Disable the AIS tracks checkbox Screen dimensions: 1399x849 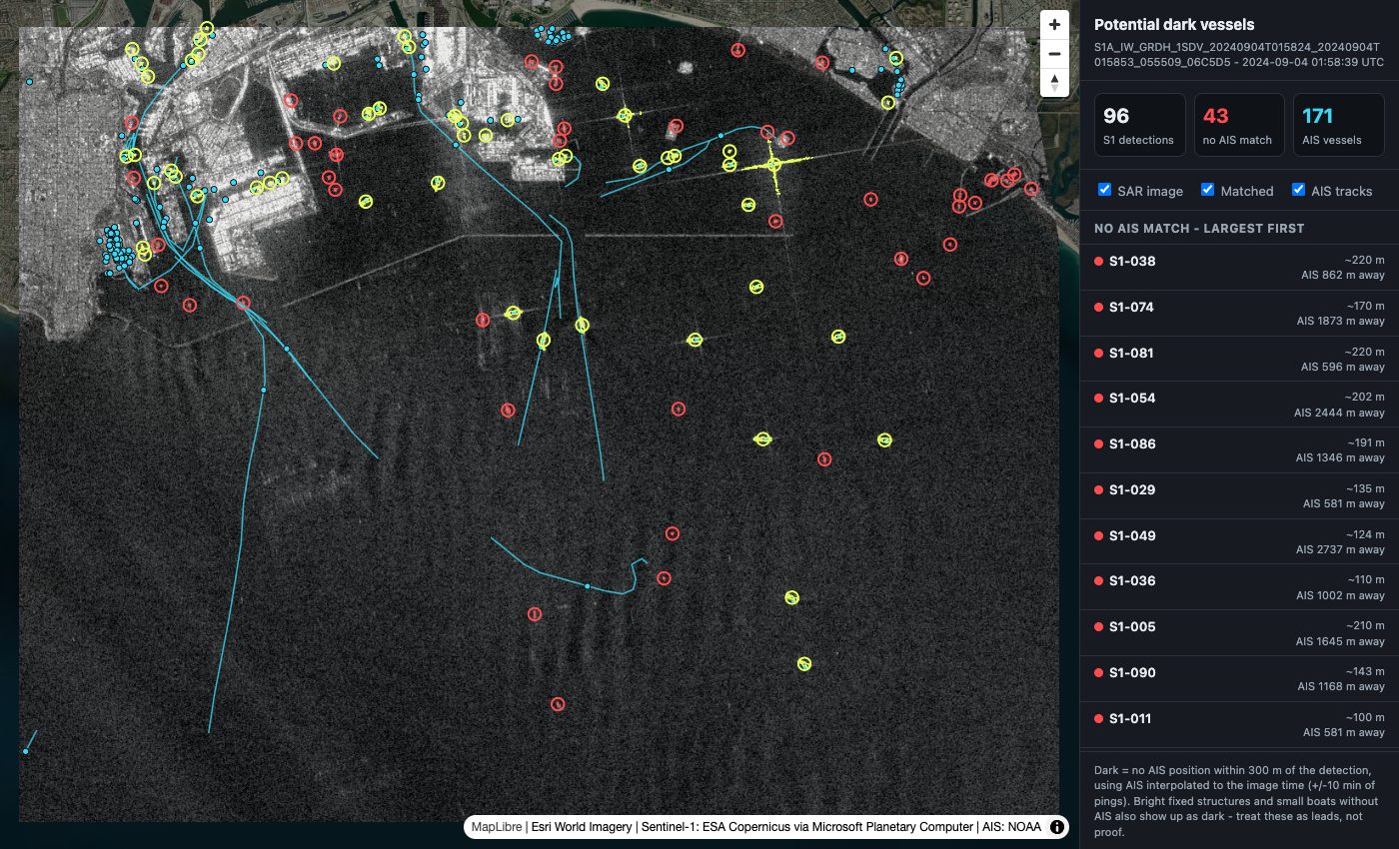coord(1299,190)
